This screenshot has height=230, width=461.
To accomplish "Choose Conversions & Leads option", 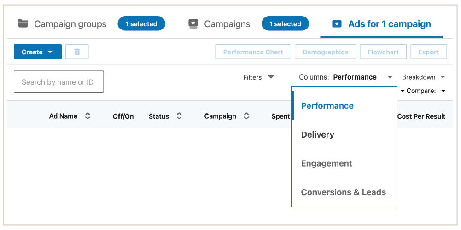I will tap(344, 192).
